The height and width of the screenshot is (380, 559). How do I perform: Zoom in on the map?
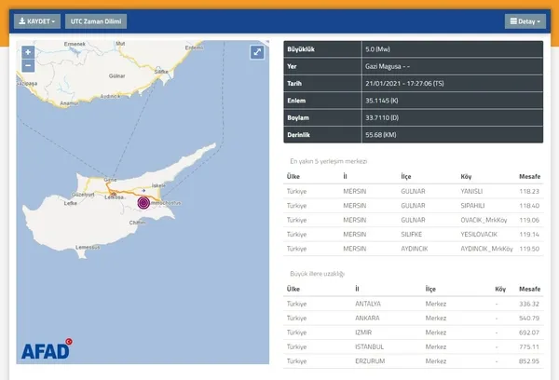tap(28, 52)
